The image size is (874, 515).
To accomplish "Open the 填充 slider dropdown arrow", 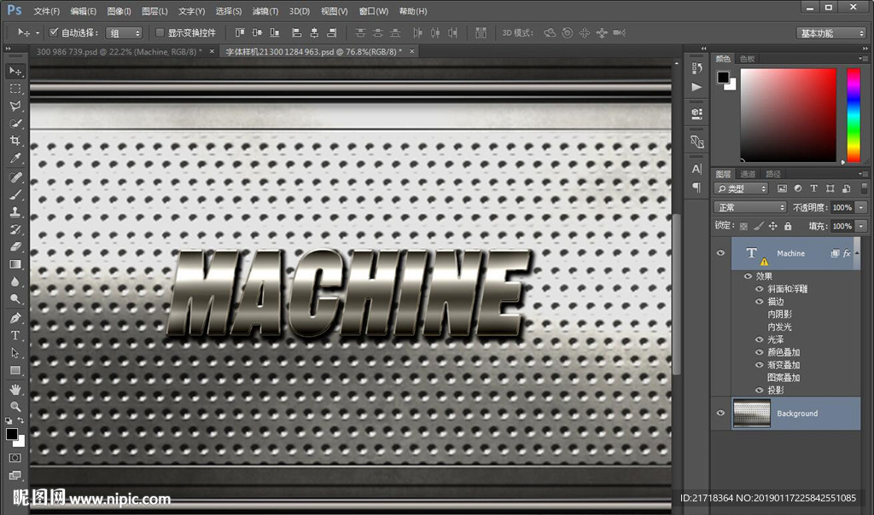I will click(x=862, y=226).
